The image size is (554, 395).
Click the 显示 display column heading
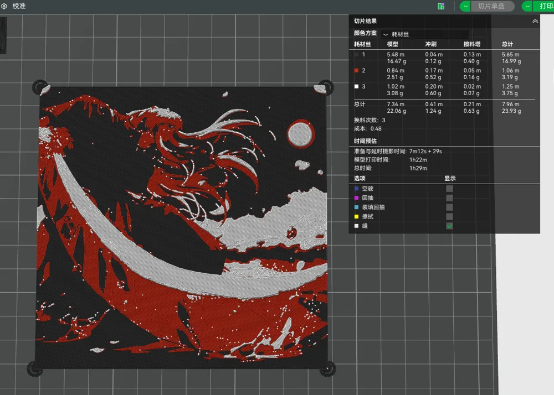[x=450, y=179]
